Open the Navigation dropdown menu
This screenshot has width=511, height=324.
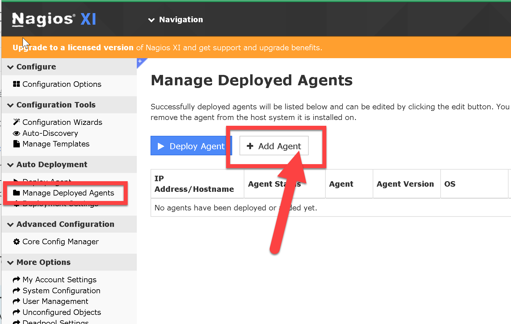click(176, 20)
